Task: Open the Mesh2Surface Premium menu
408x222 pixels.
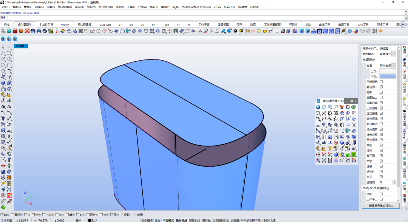Action: click(196, 7)
